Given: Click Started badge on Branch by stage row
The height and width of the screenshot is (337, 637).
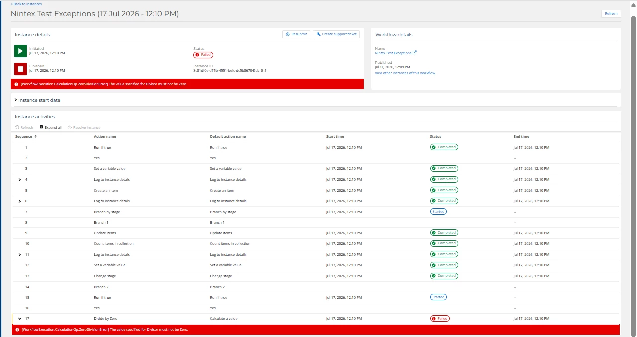Looking at the screenshot, I should [438, 212].
